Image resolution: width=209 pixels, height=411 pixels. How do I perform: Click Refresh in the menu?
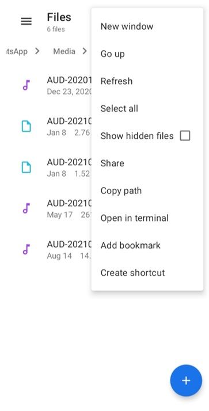[147, 81]
